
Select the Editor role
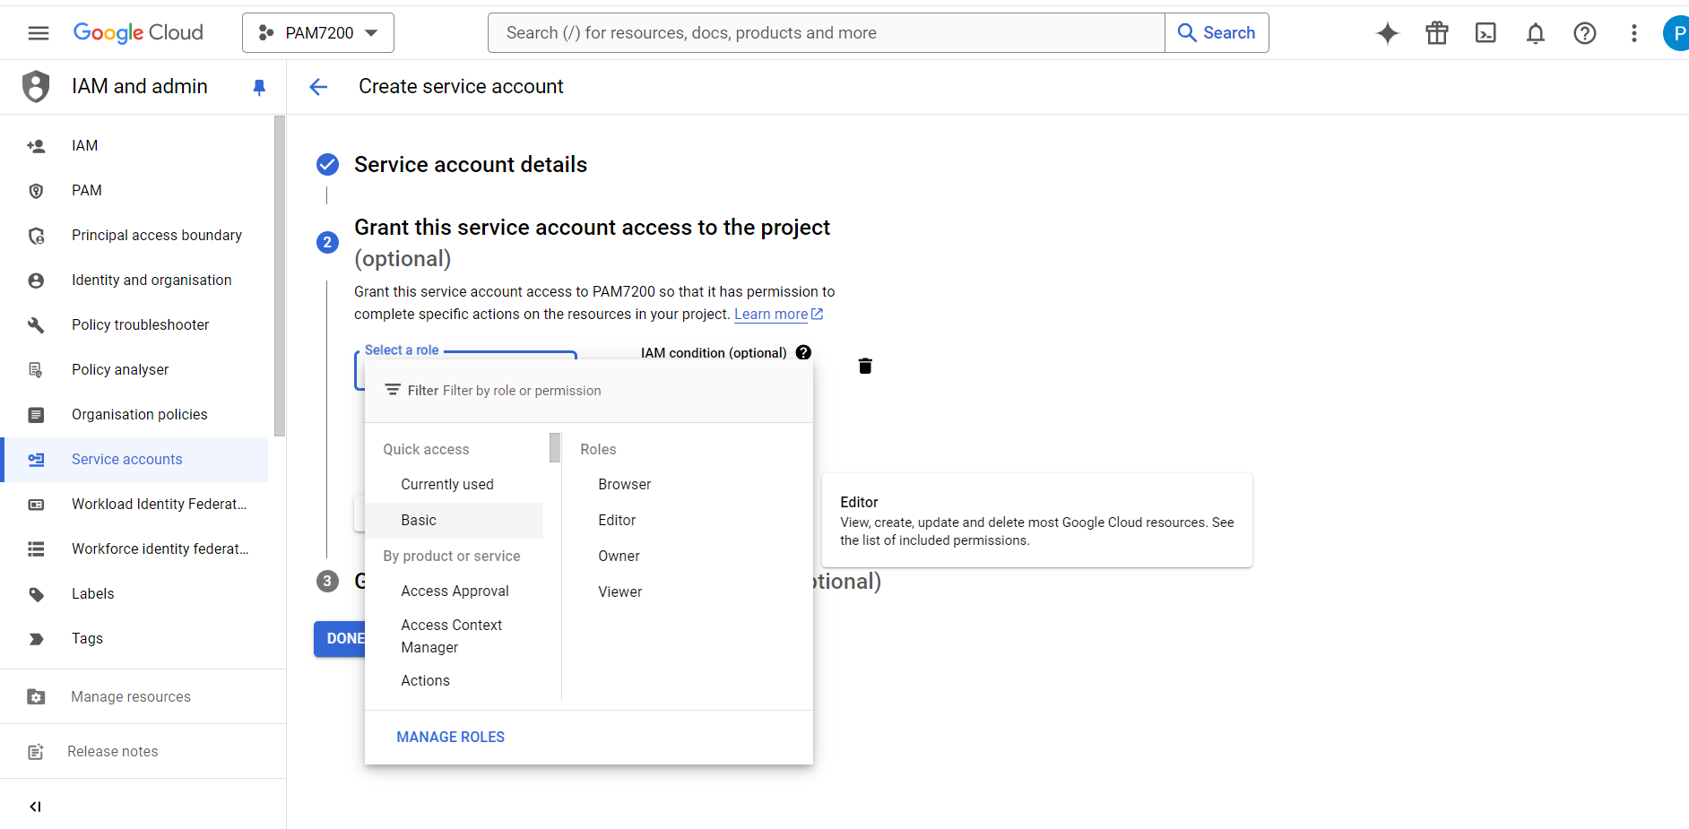pos(617,520)
